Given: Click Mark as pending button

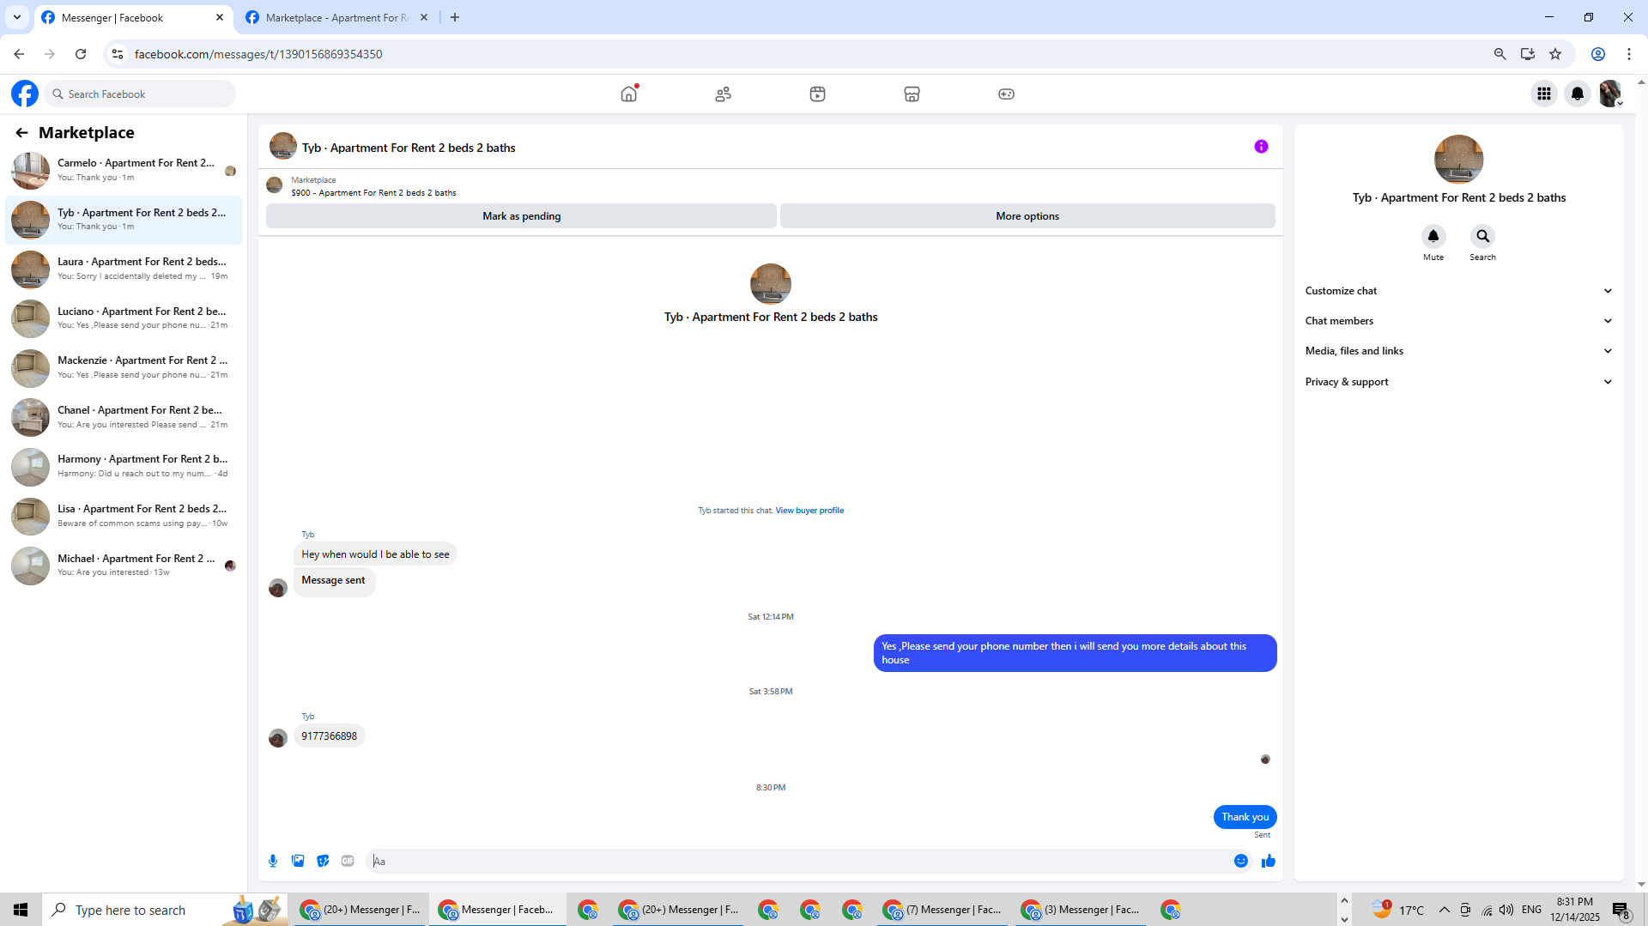Looking at the screenshot, I should tap(521, 216).
